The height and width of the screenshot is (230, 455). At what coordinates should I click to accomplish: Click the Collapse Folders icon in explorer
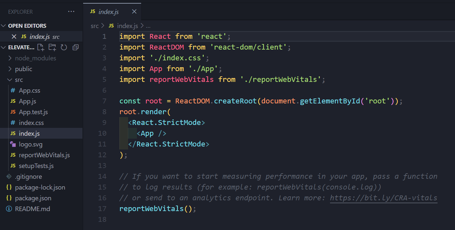(x=76, y=48)
